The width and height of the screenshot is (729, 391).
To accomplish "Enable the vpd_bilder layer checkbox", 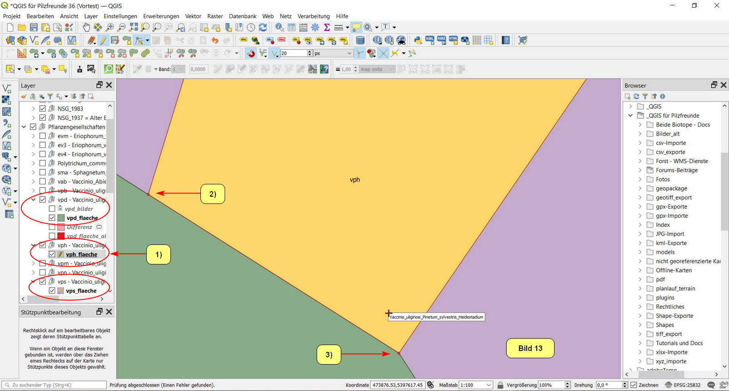I will click(x=52, y=209).
